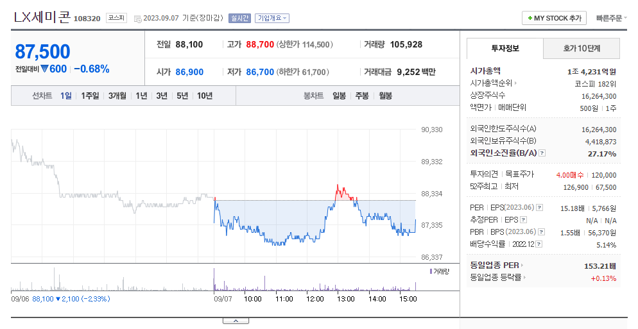The width and height of the screenshot is (638, 329).
Task: Show 일봉 candlestick chart
Action: (x=339, y=96)
